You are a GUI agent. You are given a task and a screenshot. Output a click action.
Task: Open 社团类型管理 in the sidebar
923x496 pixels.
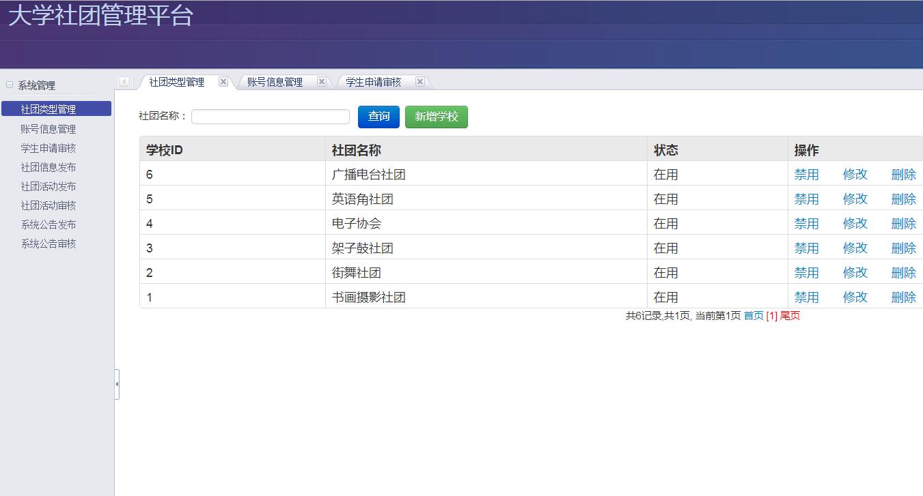pyautogui.click(x=56, y=109)
